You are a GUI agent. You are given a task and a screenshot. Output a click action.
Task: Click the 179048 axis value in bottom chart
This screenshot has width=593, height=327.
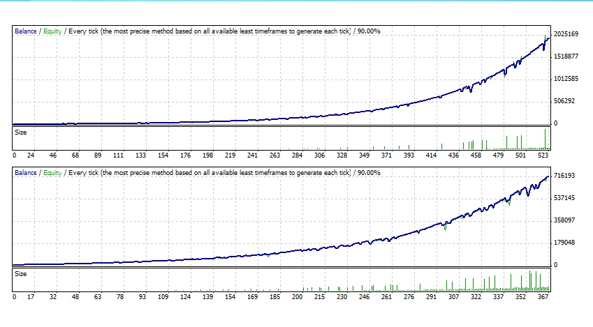(564, 243)
